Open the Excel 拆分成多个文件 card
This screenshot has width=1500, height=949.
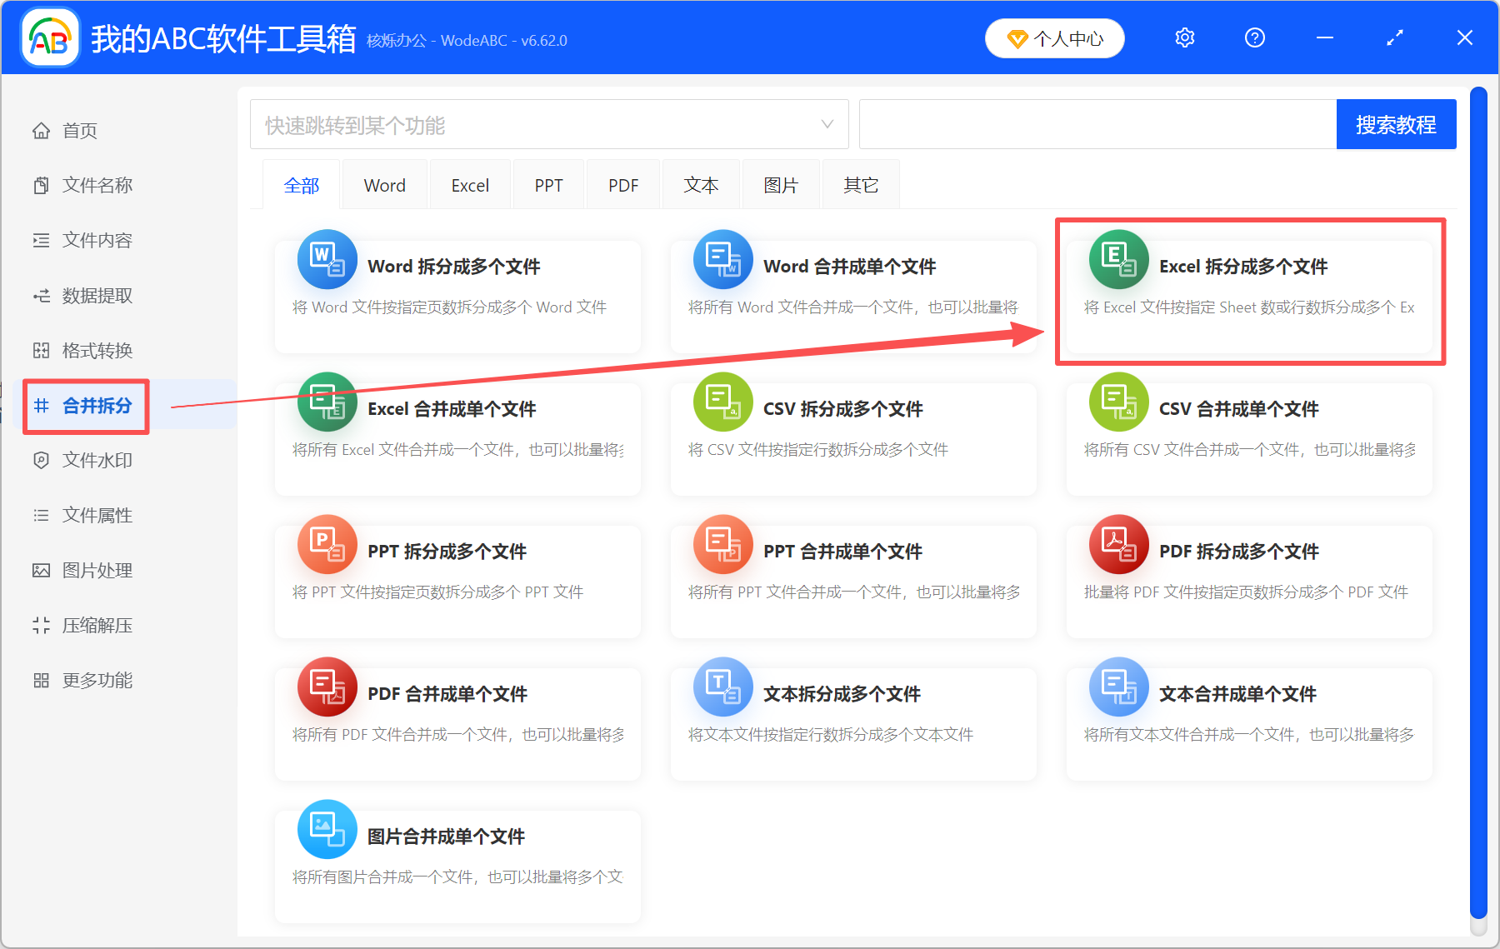point(1247,292)
